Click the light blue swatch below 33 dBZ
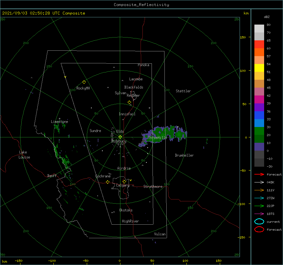283x265 pixels. click(259, 123)
